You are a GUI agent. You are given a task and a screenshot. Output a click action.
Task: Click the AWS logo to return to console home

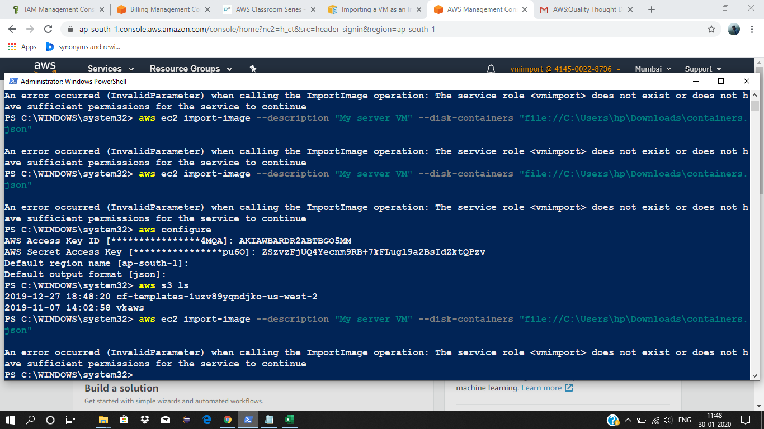coord(44,67)
